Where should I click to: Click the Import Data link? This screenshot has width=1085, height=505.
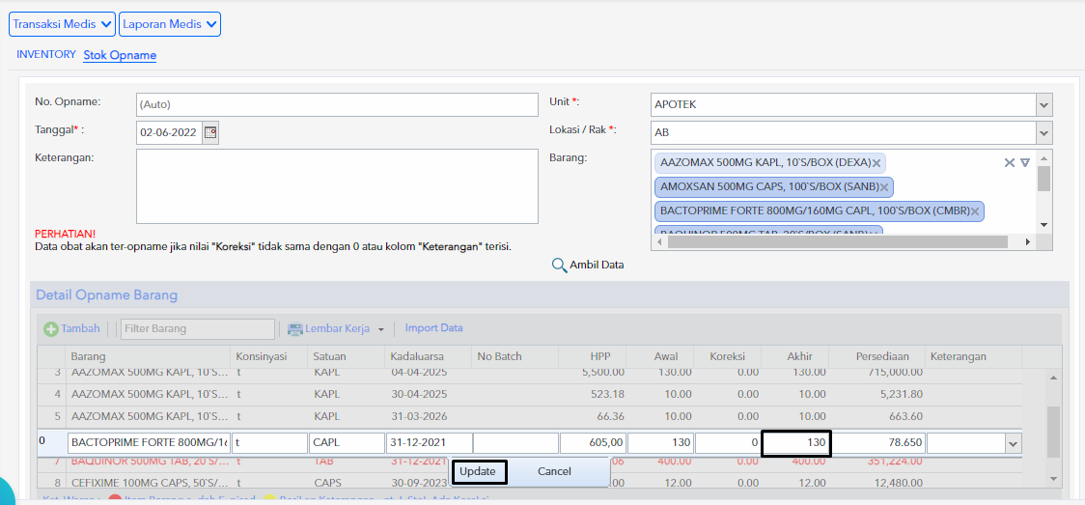[x=433, y=328]
